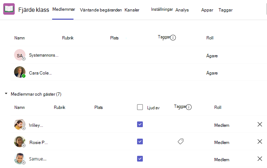Click the Namn header in owners table
Image resolution: width=267 pixels, height=168 pixels.
pos(20,38)
